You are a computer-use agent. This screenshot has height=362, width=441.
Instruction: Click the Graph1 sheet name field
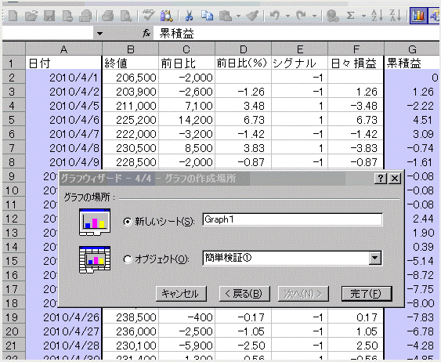point(292,219)
